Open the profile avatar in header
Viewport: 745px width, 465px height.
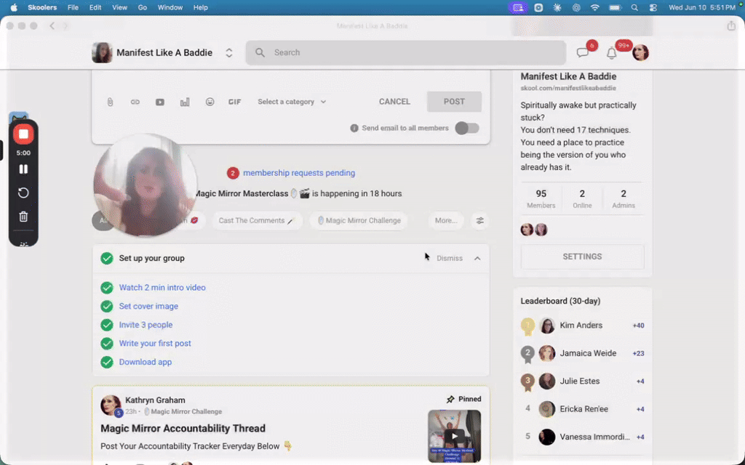point(640,52)
